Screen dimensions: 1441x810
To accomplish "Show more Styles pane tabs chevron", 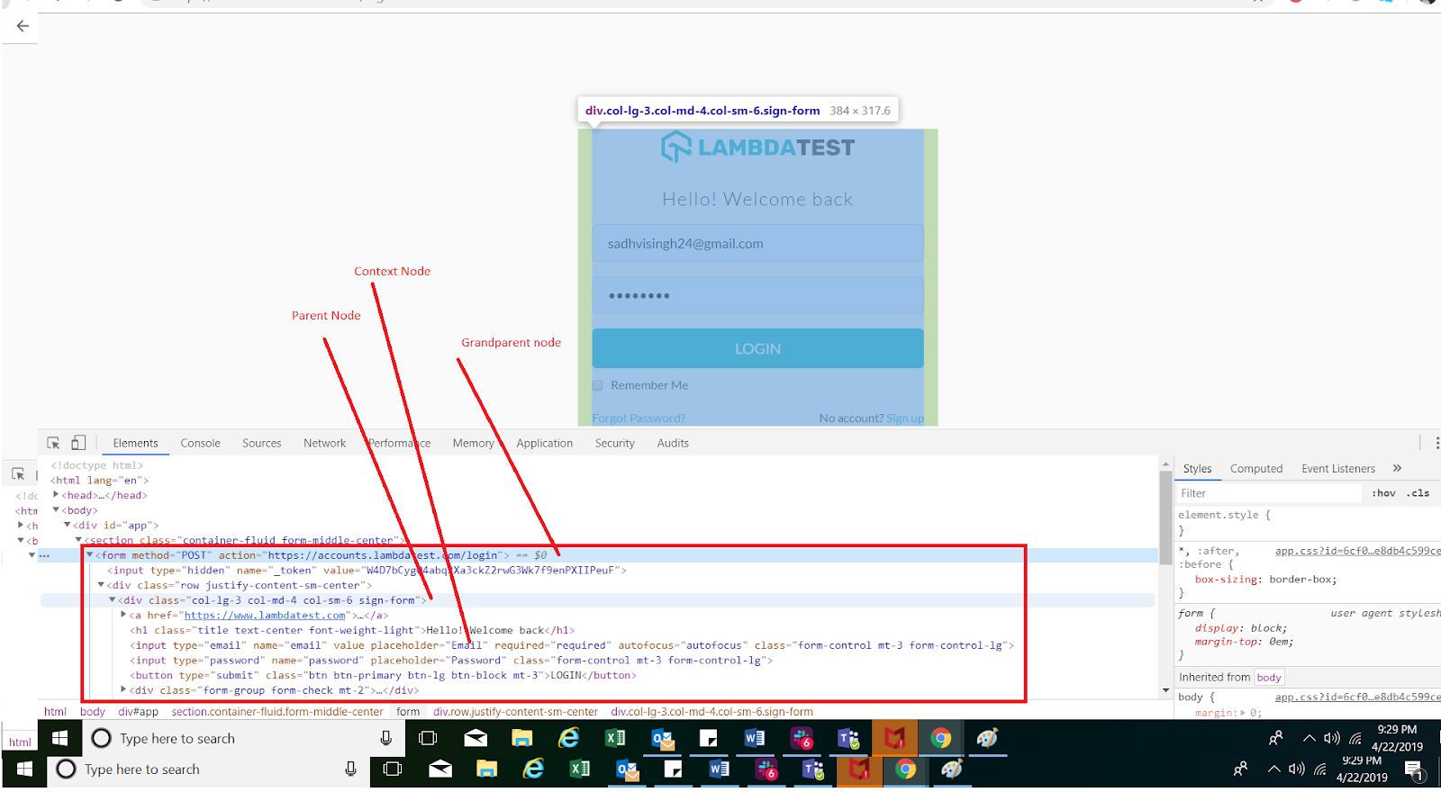I will click(x=1397, y=468).
